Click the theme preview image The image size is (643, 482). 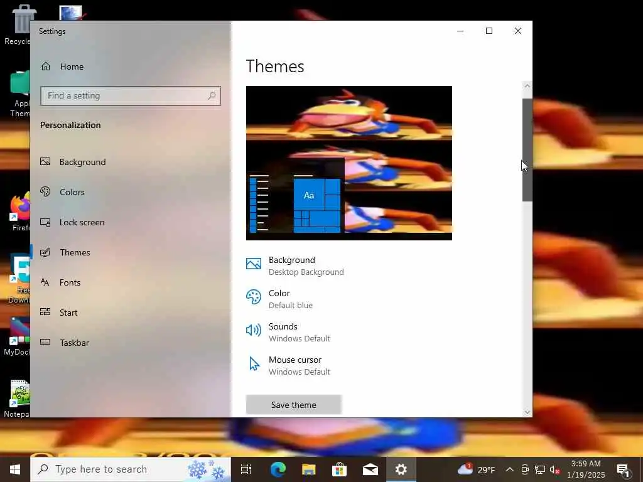(x=349, y=163)
